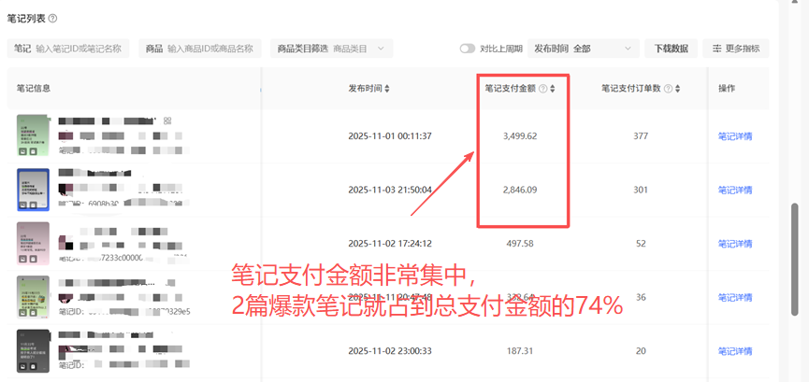This screenshot has width=809, height=382.
Task: Focus the 商品 ID or name input
Action: point(199,49)
